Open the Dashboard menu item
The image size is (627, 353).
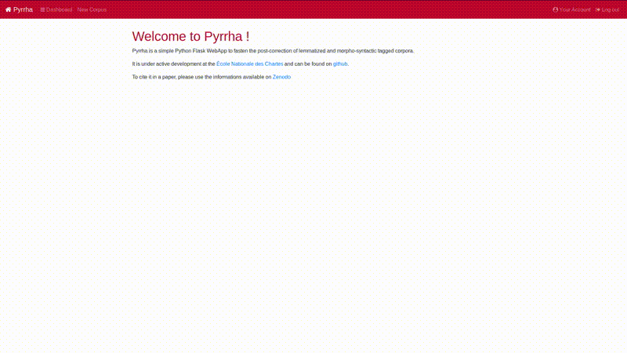[x=56, y=9]
